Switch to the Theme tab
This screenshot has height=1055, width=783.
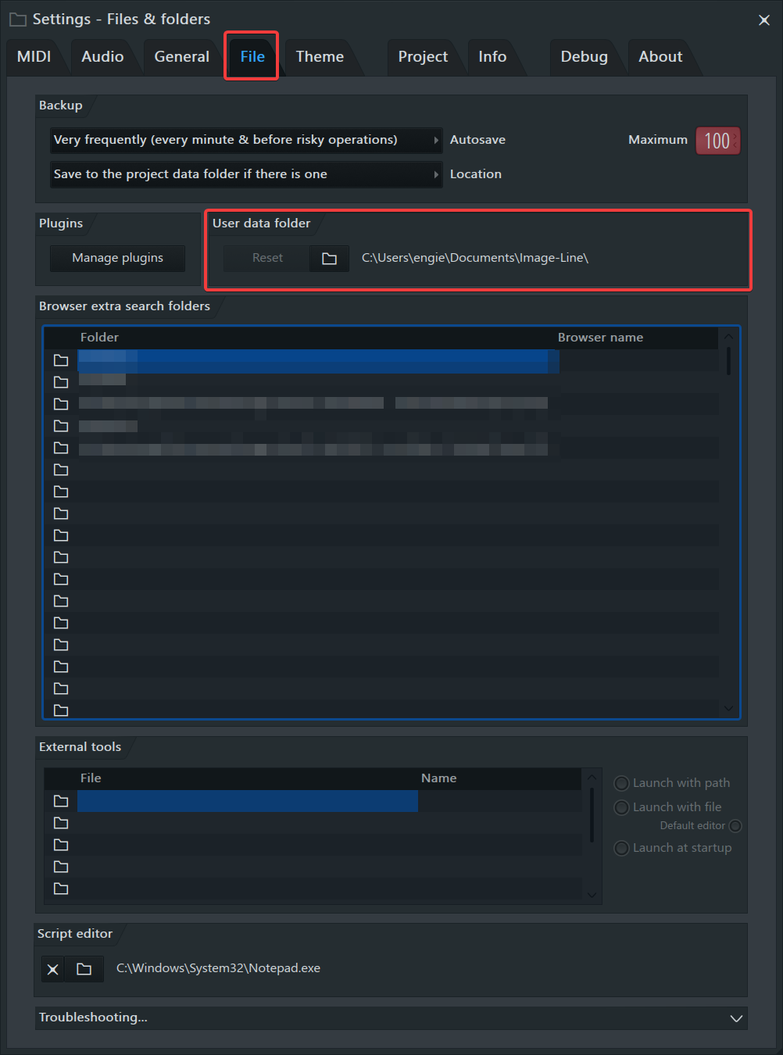click(x=319, y=56)
